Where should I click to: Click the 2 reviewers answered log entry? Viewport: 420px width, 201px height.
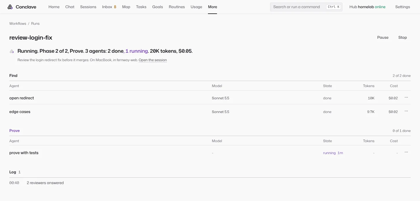click(x=45, y=183)
